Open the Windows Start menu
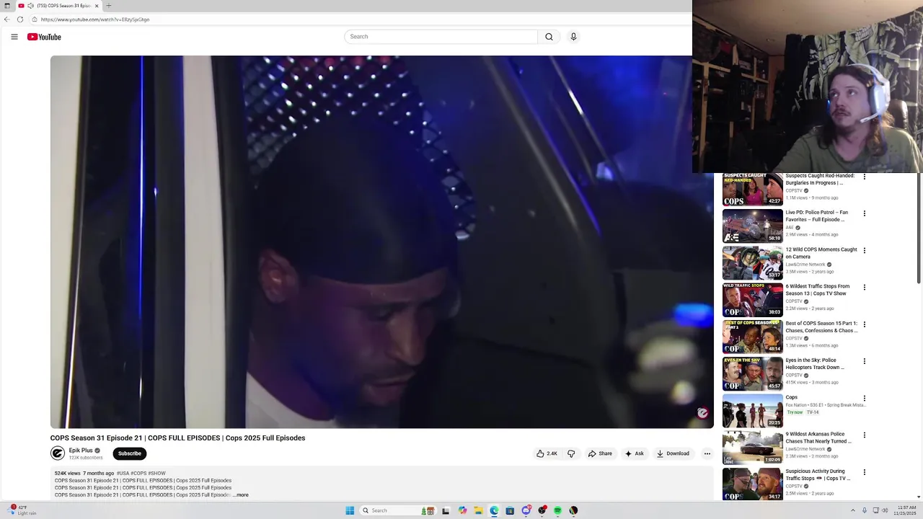Image resolution: width=923 pixels, height=519 pixels. 350,510
